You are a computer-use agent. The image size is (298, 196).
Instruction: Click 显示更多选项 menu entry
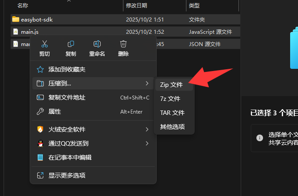[x=67, y=175]
